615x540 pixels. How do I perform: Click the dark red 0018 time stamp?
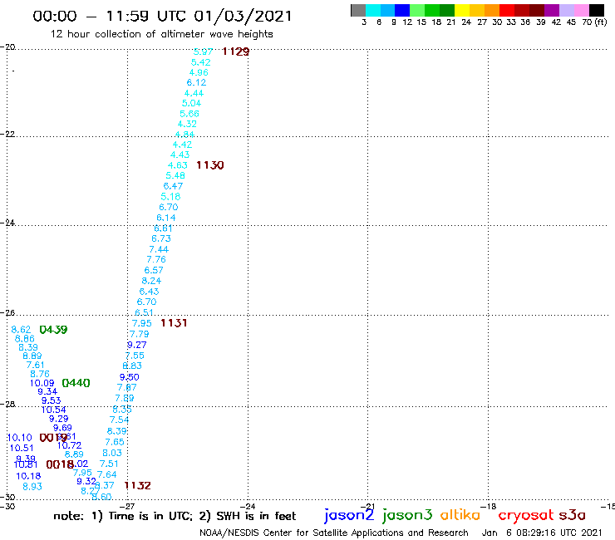(60, 464)
